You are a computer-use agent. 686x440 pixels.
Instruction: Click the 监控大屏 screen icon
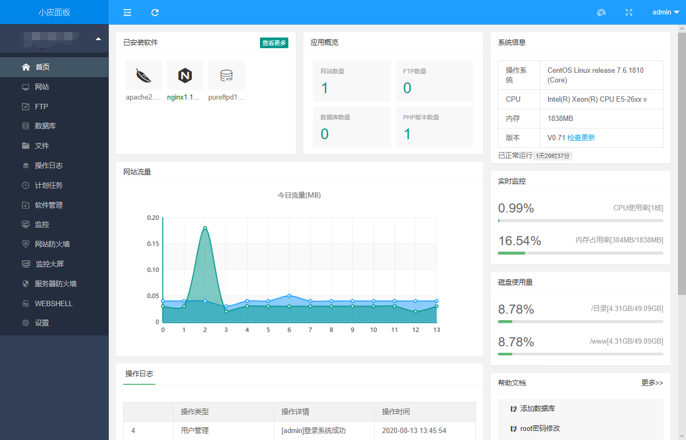tap(26, 264)
